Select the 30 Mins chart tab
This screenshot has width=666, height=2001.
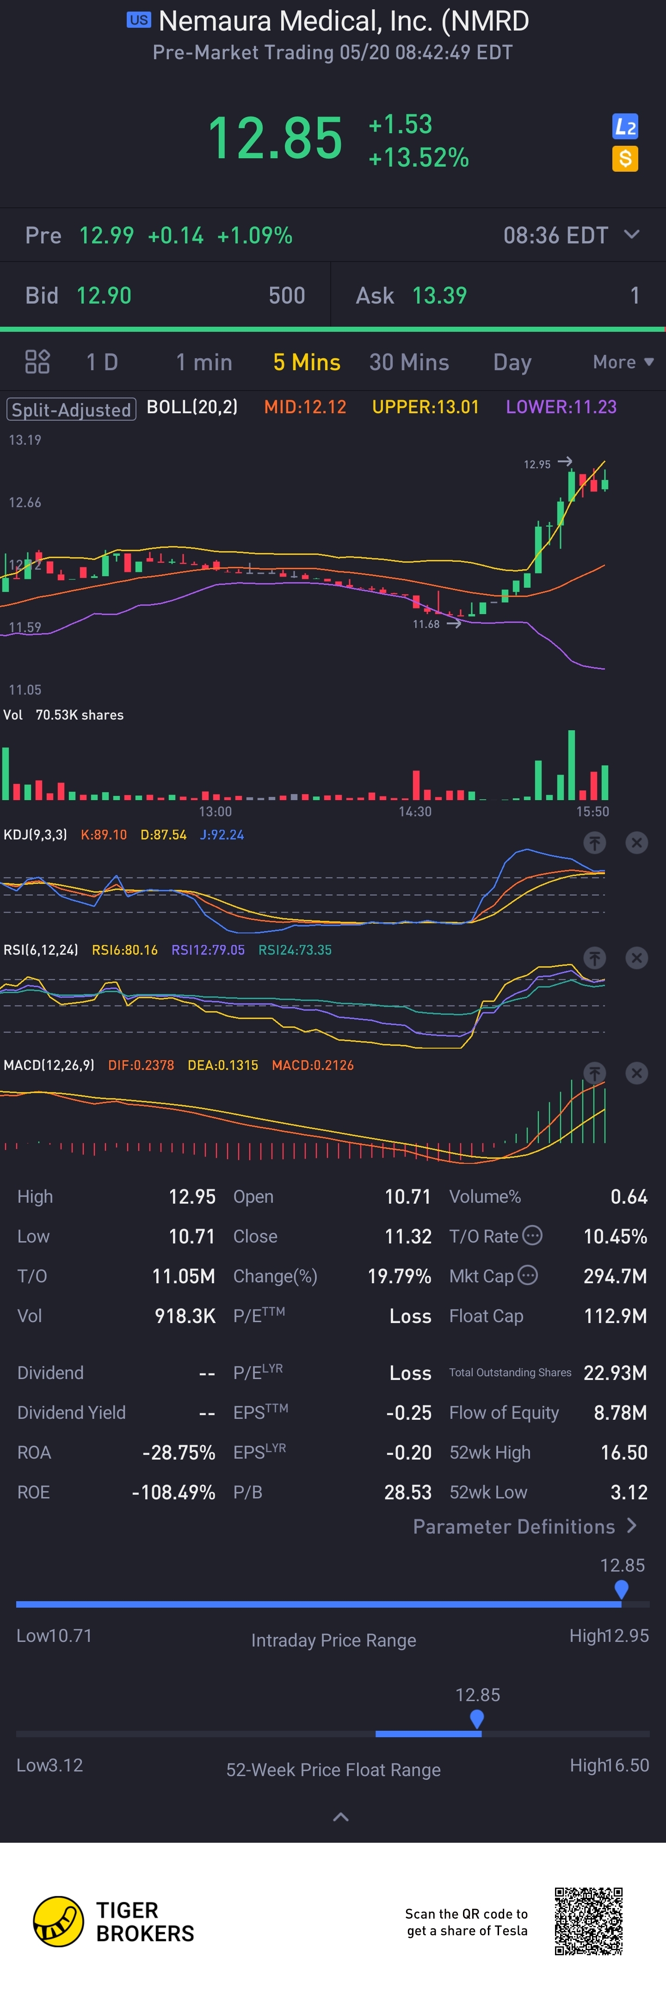(x=409, y=362)
